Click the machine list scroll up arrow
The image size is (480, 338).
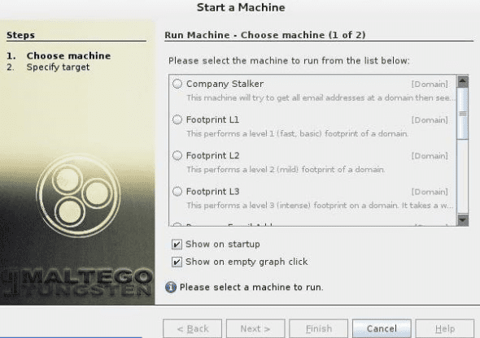coord(463,81)
